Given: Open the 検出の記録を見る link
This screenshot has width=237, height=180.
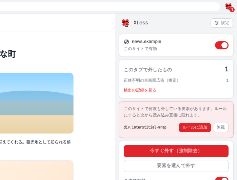Looking at the screenshot, I should click(140, 90).
